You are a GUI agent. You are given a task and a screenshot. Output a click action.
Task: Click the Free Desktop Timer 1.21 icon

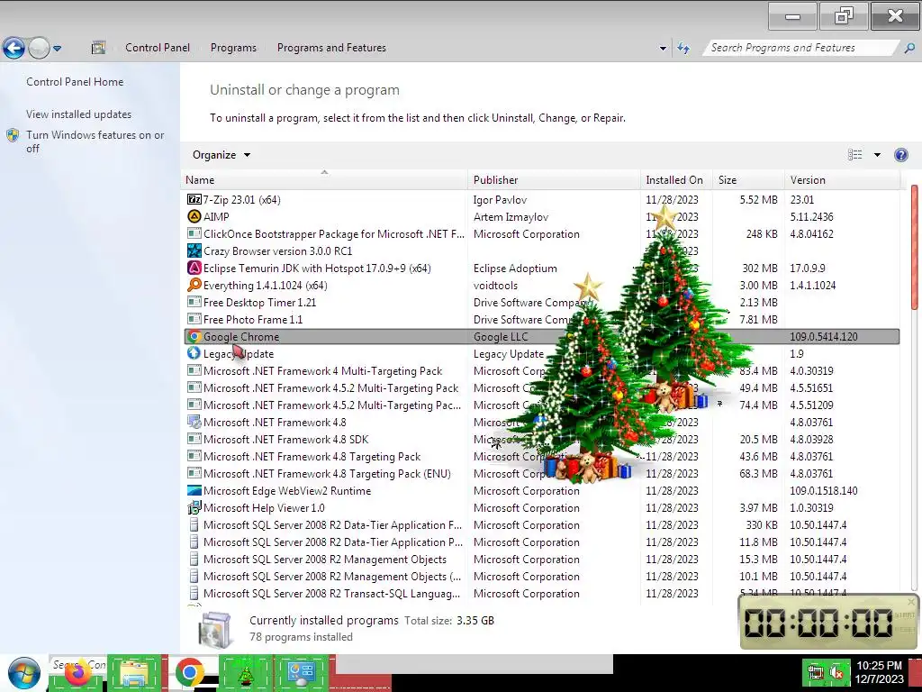coord(194,302)
